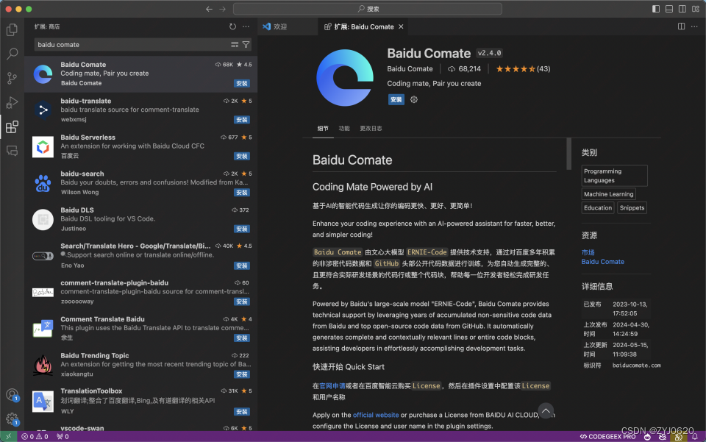Viewport: 706px width, 442px height.
Task: Open Baidu Comate manage gear icon
Action: click(414, 99)
